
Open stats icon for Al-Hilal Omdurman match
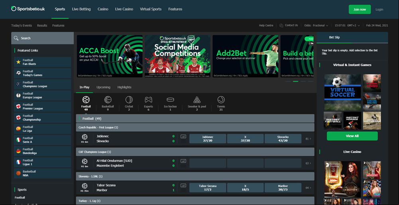183,161
